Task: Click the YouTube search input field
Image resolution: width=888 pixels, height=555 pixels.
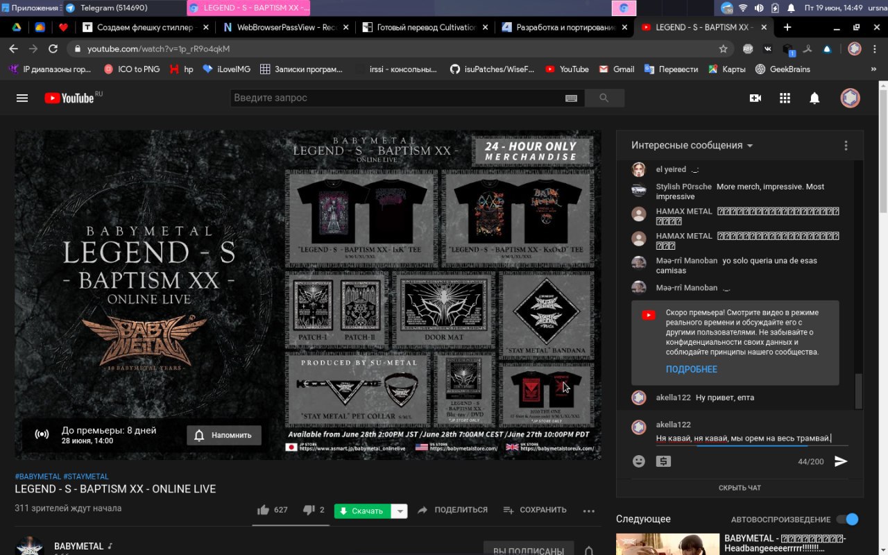Action: point(398,98)
